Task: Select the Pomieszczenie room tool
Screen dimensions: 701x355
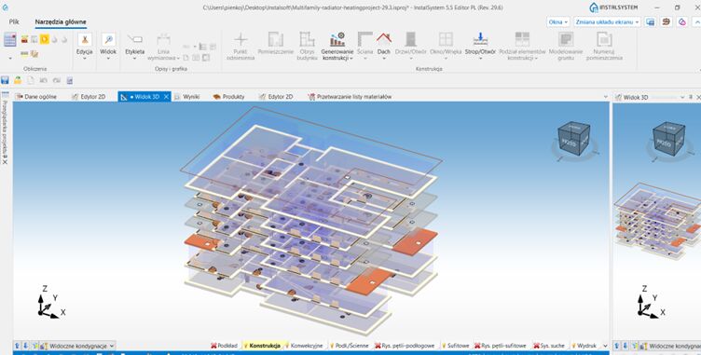Action: 275,44
